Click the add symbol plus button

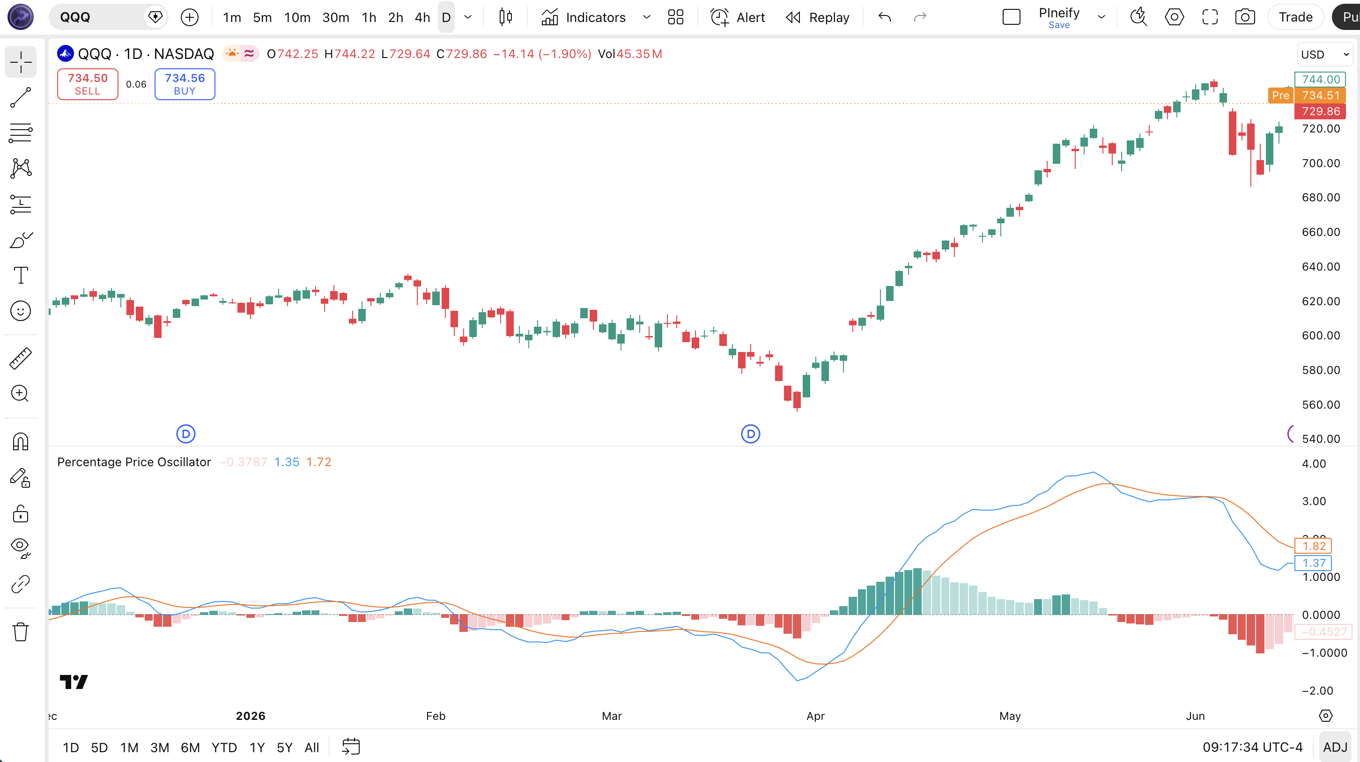click(x=190, y=17)
